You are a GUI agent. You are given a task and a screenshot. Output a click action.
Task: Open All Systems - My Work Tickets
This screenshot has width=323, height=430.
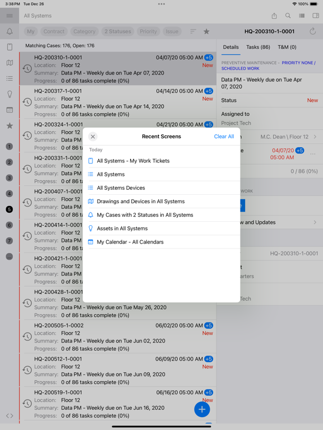161,161
